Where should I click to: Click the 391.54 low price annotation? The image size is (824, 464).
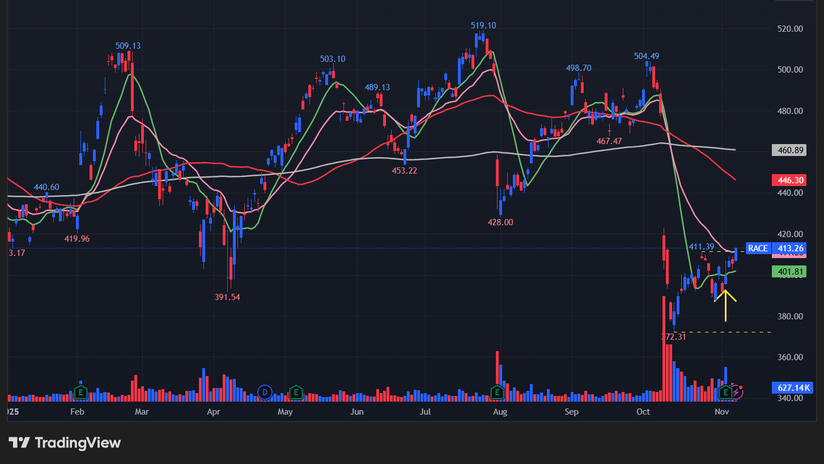pyautogui.click(x=227, y=297)
